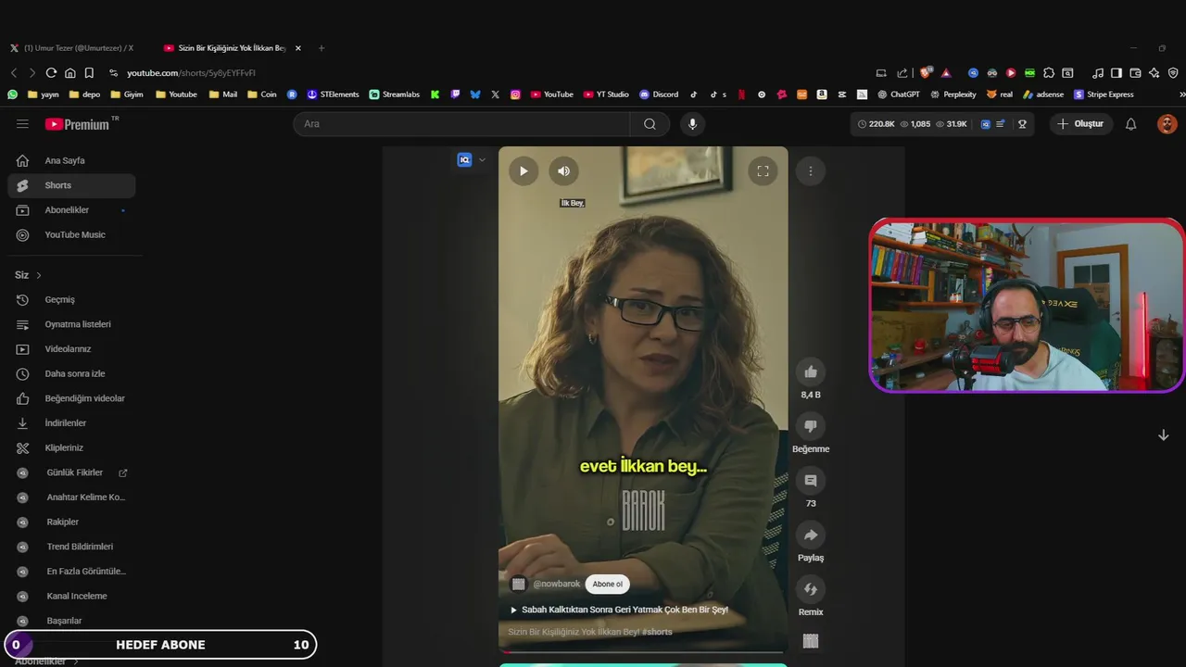Click the 220.8K stat in vidIQ bar
The image size is (1186, 667).
[876, 124]
